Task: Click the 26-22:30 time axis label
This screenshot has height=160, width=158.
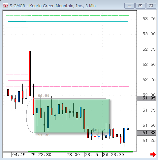Action: coord(41,155)
